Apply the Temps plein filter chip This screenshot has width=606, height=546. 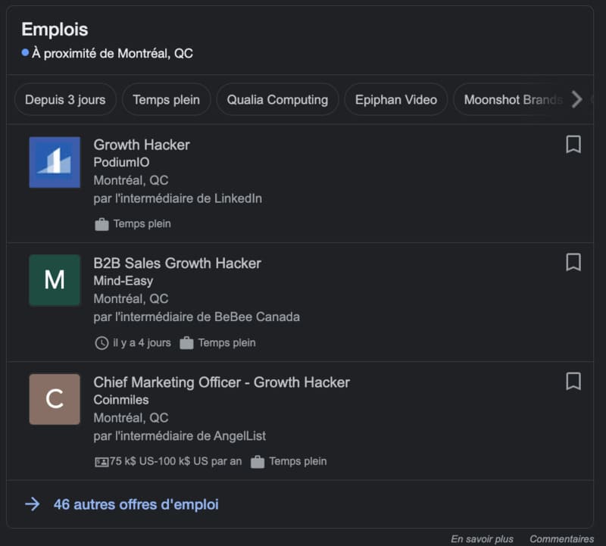point(166,100)
